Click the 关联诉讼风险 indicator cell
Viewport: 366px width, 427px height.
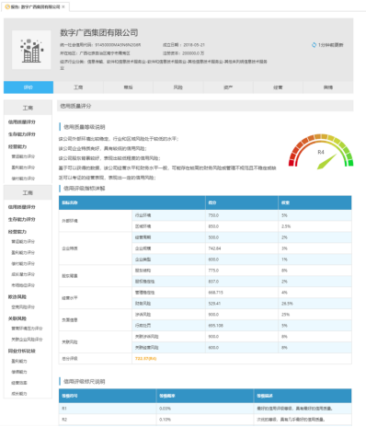[168, 337]
